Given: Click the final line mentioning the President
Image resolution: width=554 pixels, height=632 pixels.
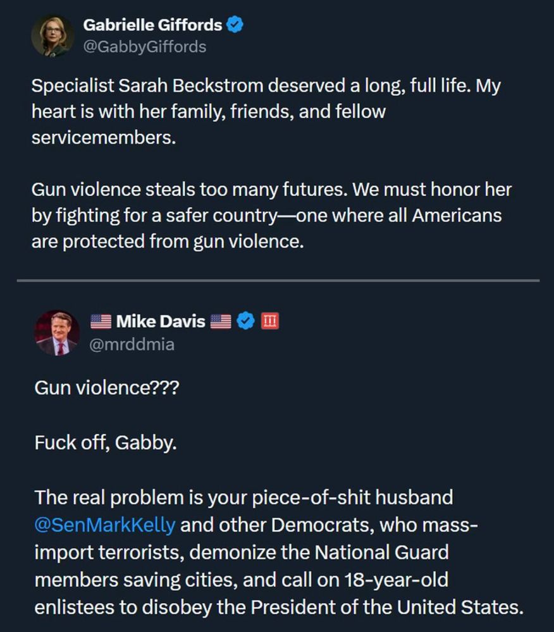Looking at the screenshot, I should (x=278, y=607).
